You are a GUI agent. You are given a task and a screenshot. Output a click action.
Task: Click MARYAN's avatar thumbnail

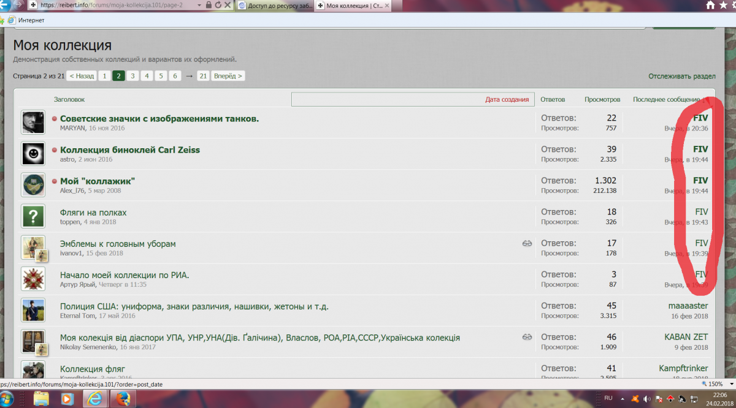(33, 123)
